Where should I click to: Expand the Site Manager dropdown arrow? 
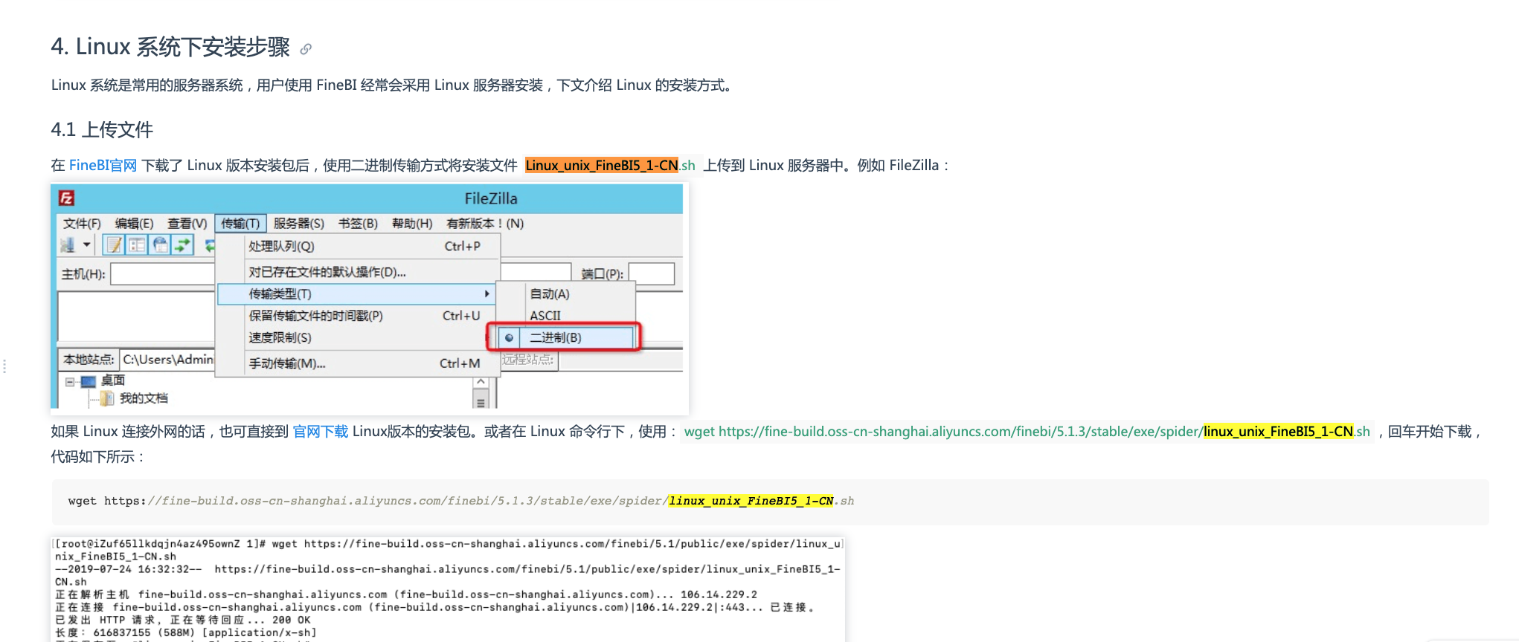87,244
